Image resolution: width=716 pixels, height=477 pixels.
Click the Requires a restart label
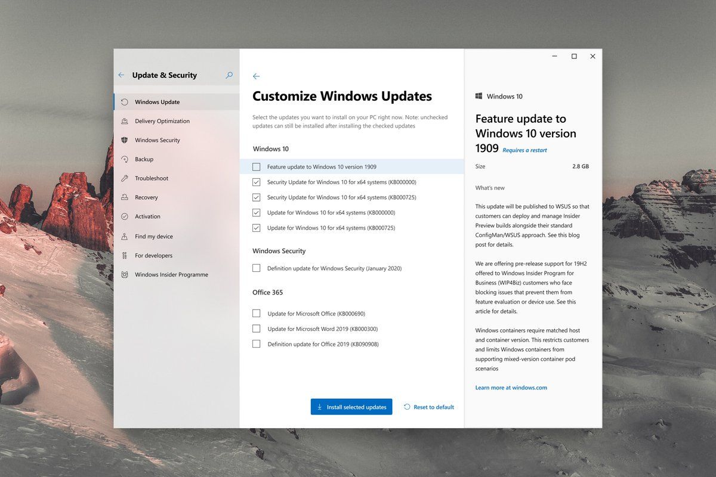click(x=524, y=150)
